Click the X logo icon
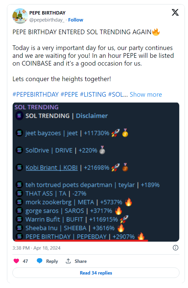Image resolution: width=188 pixels, height=288 pixels. point(175,12)
